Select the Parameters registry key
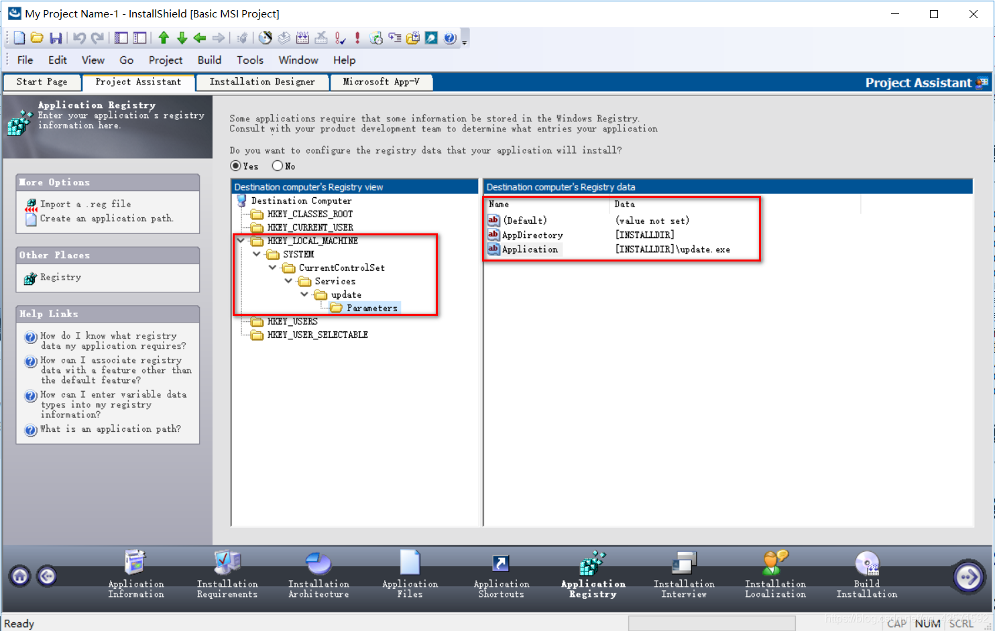Viewport: 995px width, 631px height. click(372, 308)
